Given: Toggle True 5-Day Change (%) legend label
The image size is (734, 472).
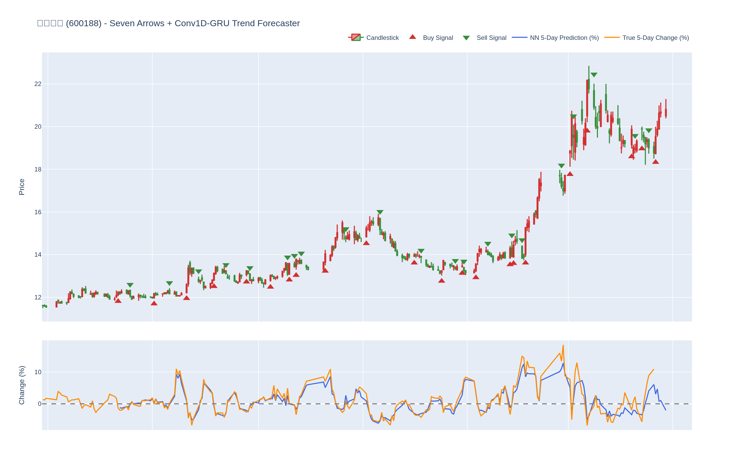Looking at the screenshot, I should tap(655, 38).
